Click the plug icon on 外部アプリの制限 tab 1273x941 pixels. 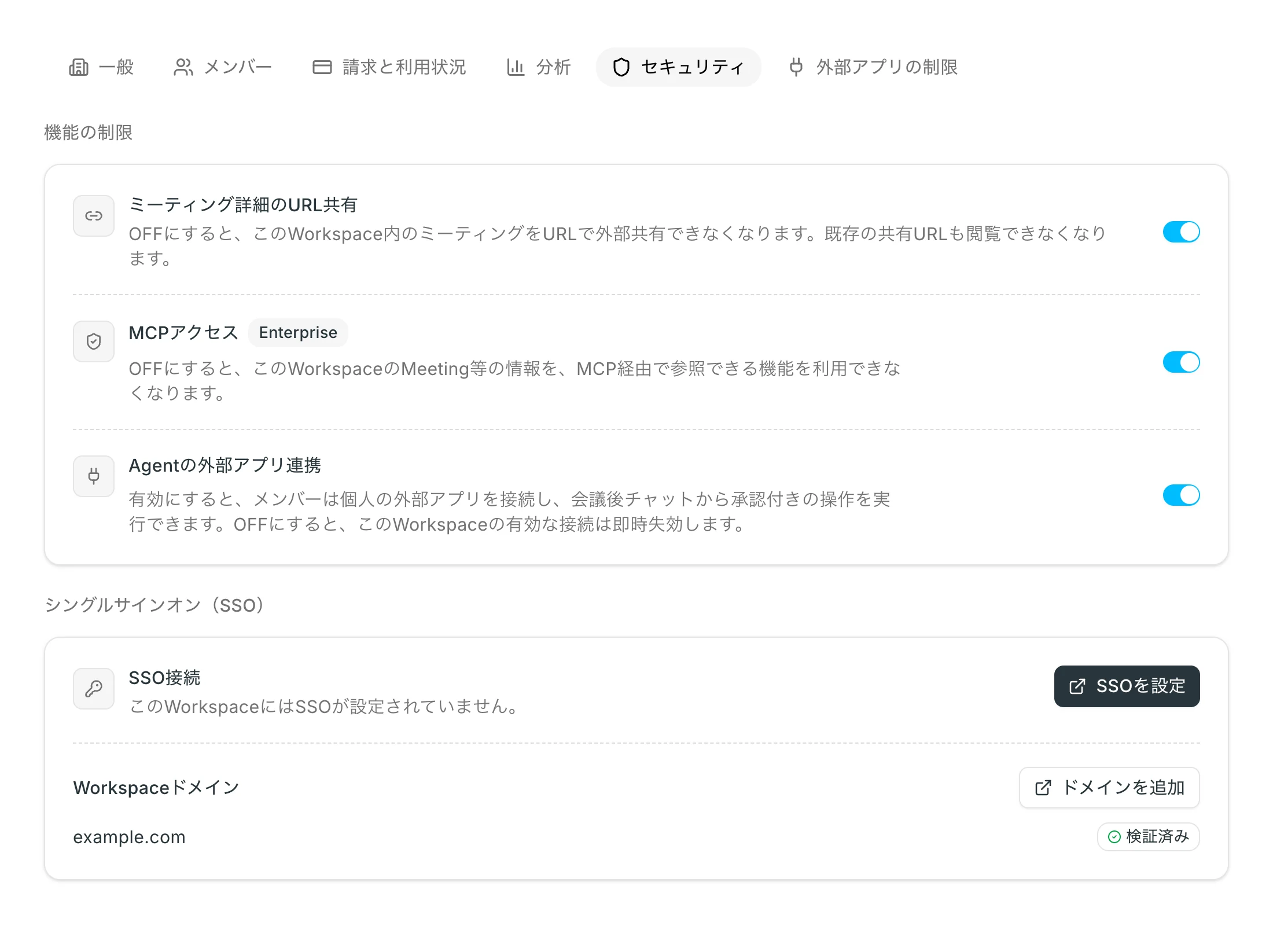point(796,67)
